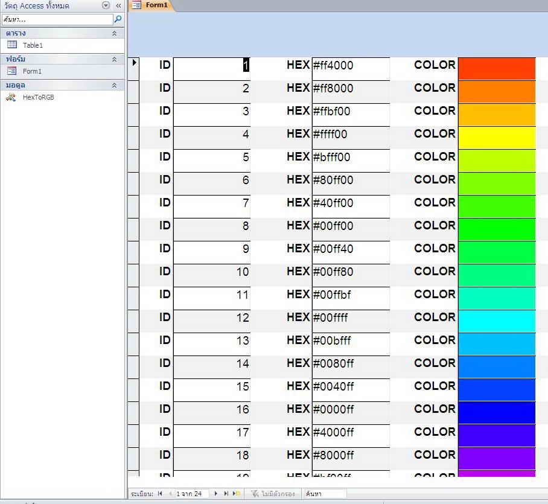Click the No Filter button in record bar
Image resolution: width=548 pixels, height=504 pixels.
coord(273,494)
